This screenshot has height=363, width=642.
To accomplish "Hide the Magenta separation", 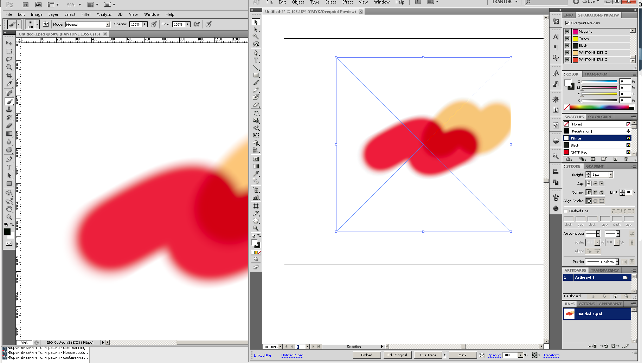I will tap(567, 32).
